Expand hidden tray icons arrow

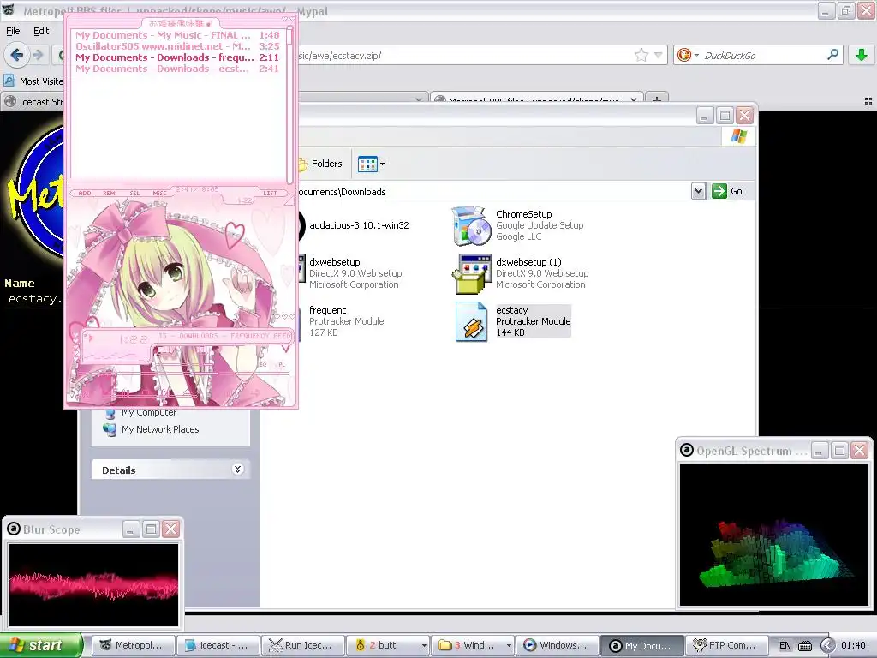click(827, 645)
